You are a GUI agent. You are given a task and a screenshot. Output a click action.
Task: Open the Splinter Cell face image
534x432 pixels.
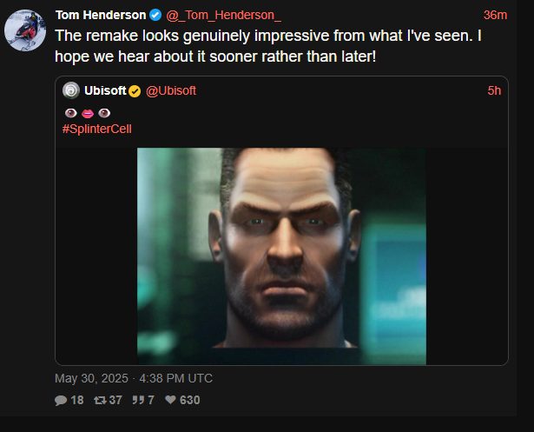click(x=281, y=256)
